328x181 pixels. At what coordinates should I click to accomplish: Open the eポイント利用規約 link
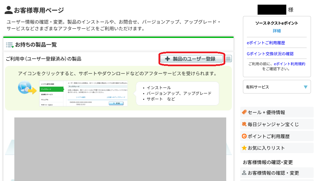coord(289,64)
